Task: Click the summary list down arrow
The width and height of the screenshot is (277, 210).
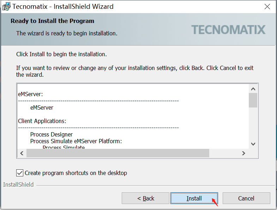Action: click(x=253, y=144)
